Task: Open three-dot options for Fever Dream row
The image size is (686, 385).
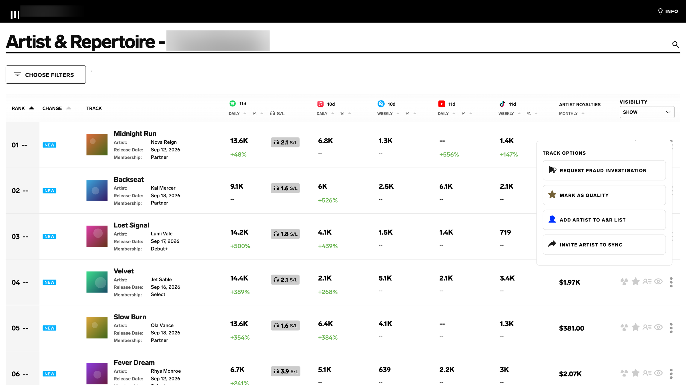Action: tap(671, 374)
